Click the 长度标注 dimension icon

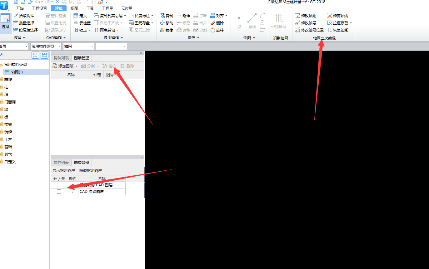pyautogui.click(x=131, y=16)
